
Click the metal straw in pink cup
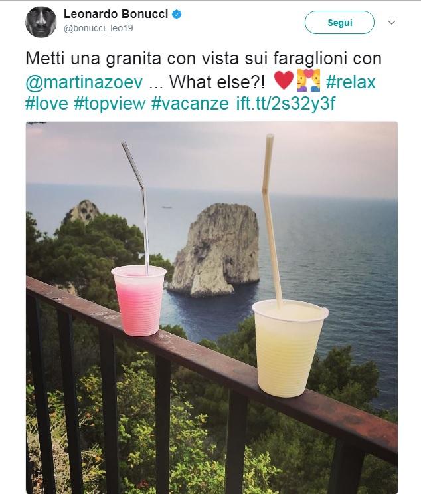point(138,206)
